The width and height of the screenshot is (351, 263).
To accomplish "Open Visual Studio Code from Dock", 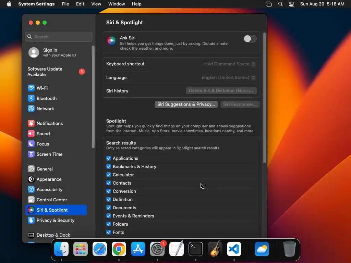I will coord(234,249).
